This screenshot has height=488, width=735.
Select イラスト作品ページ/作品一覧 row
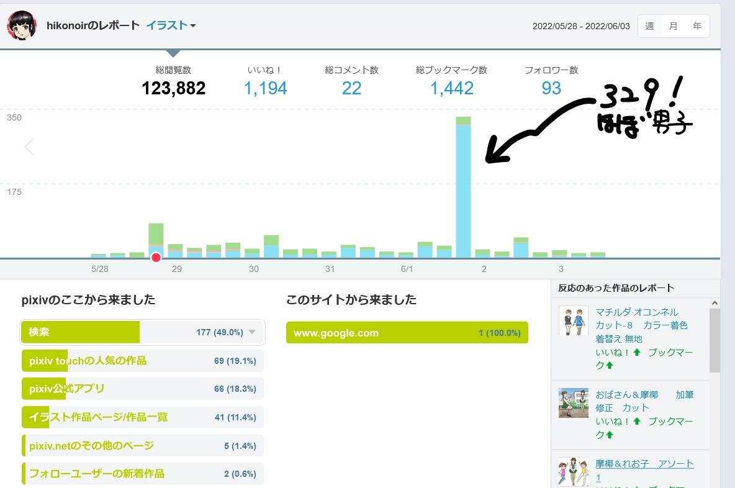coord(143,417)
